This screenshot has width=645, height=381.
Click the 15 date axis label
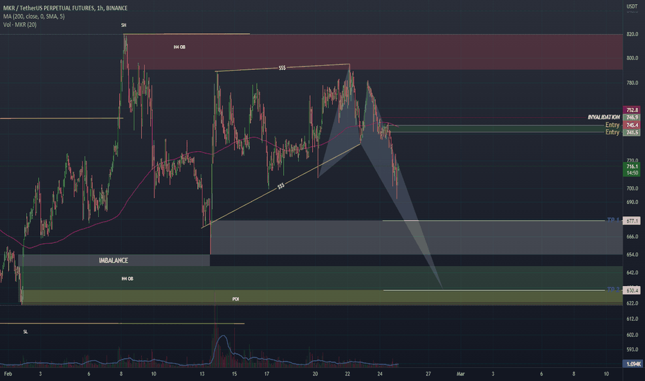(x=234, y=374)
